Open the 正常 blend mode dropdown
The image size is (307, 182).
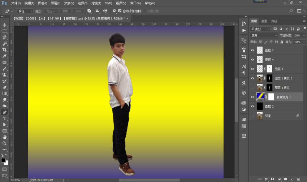tap(263, 35)
